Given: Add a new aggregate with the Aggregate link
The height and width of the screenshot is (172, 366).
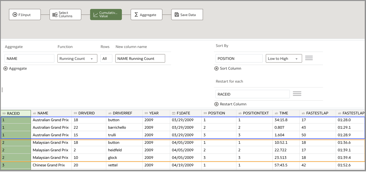Looking at the screenshot, I should pos(15,68).
